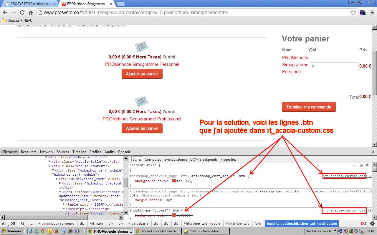The height and width of the screenshot is (235, 377).
Task: Select #rt-mainbody-surround in the breadcrumb bar
Action: (56, 224)
